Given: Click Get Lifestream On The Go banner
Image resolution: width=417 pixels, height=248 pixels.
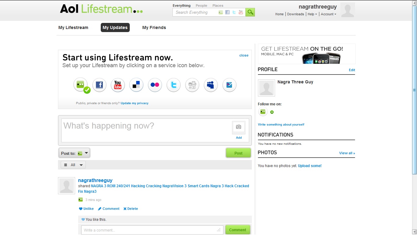Looking at the screenshot, I should (307, 54).
